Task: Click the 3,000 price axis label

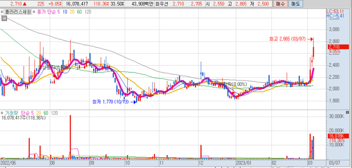Action: 334,29
